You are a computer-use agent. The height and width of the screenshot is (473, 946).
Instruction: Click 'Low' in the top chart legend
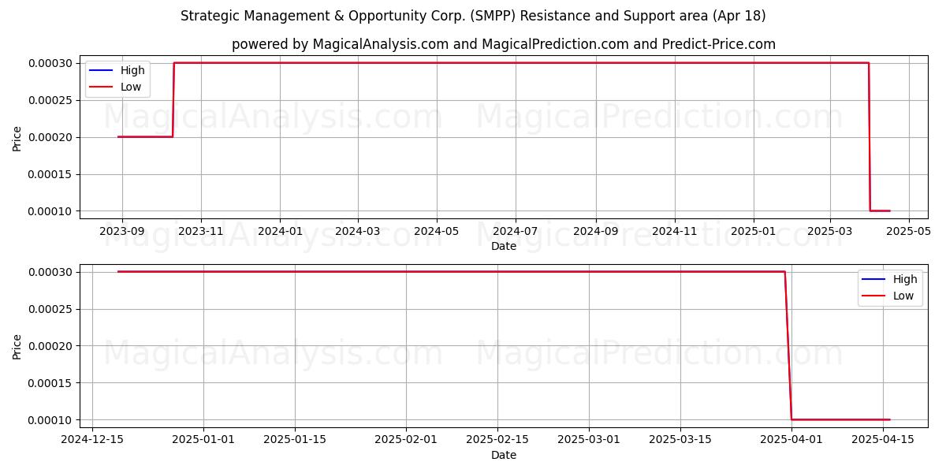[x=131, y=87]
